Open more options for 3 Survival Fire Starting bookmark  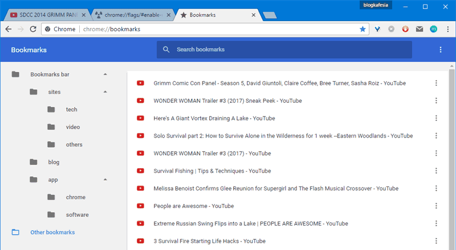[x=436, y=241]
